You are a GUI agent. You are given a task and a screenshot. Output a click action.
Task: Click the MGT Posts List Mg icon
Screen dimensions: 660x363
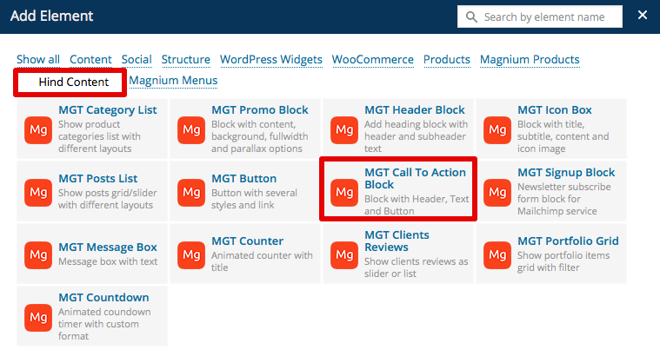(38, 191)
